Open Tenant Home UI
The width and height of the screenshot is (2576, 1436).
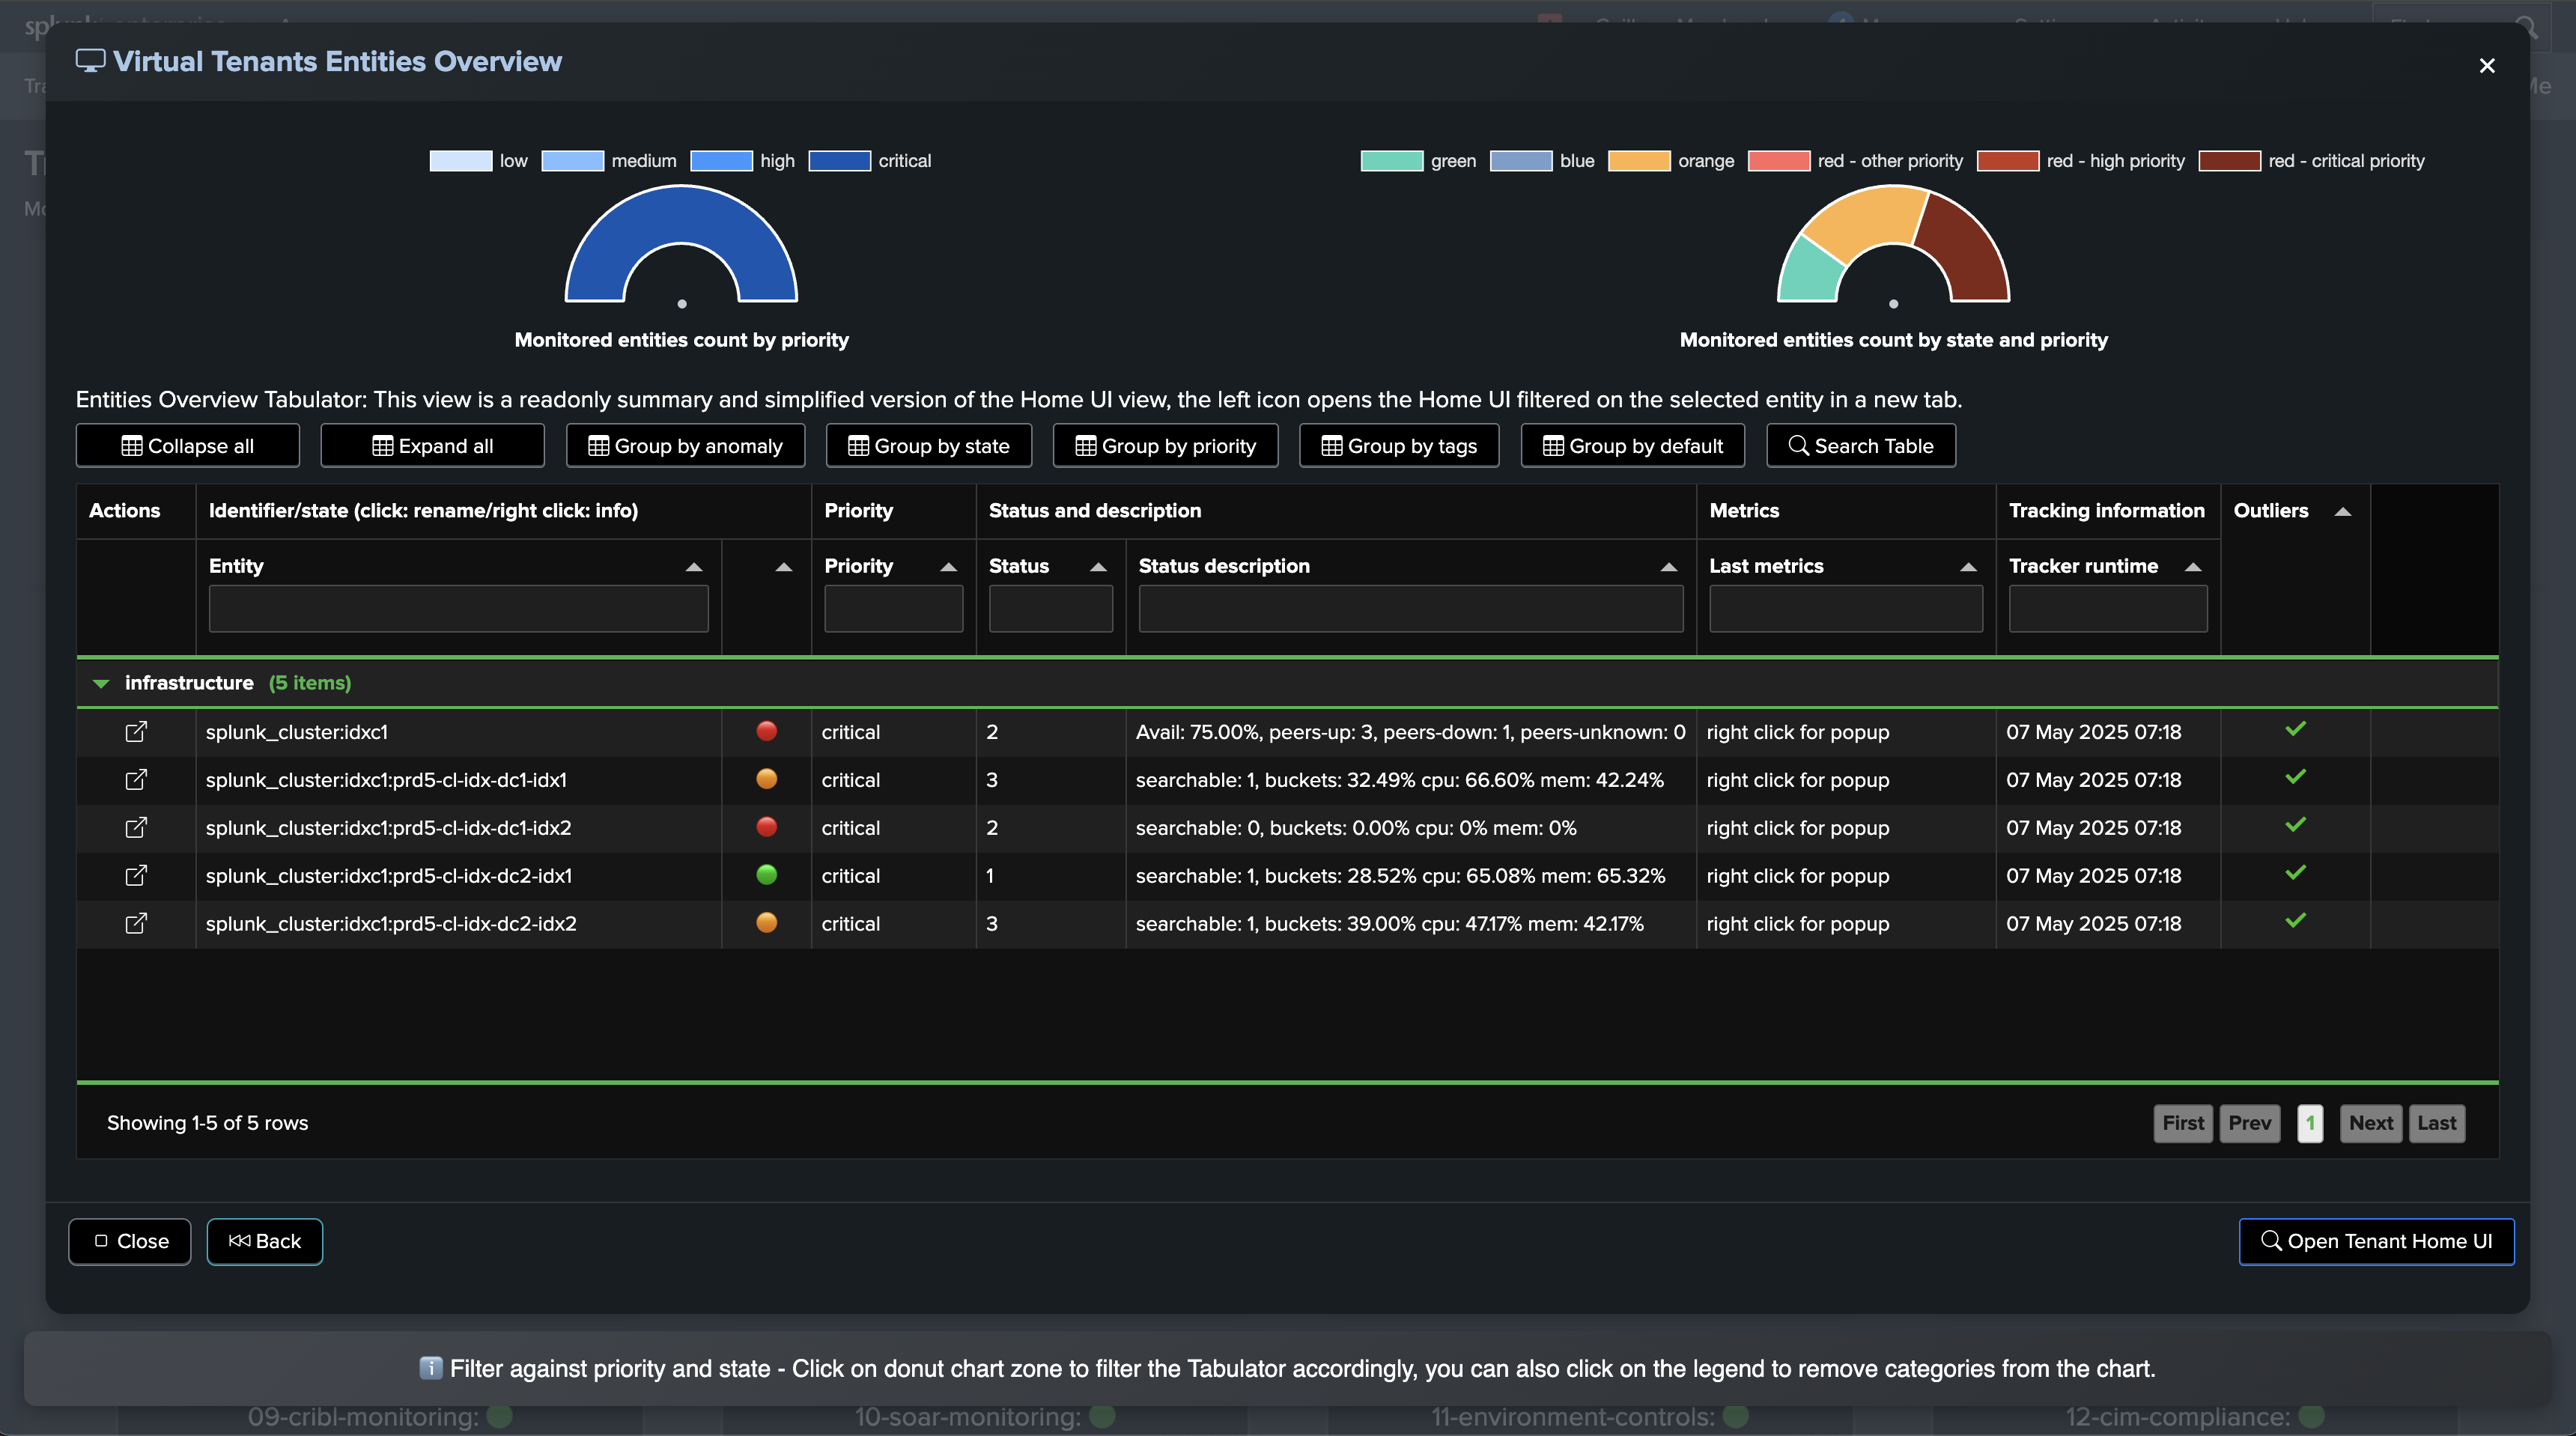(x=2376, y=1242)
